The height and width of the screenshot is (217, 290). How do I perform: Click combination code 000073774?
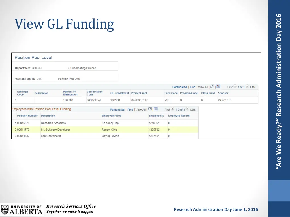click(x=94, y=100)
